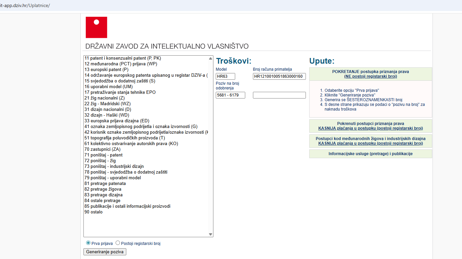The image size is (462, 259).
Task: Click the 'Broj računa primatelja' IBAN field
Action: (279, 76)
